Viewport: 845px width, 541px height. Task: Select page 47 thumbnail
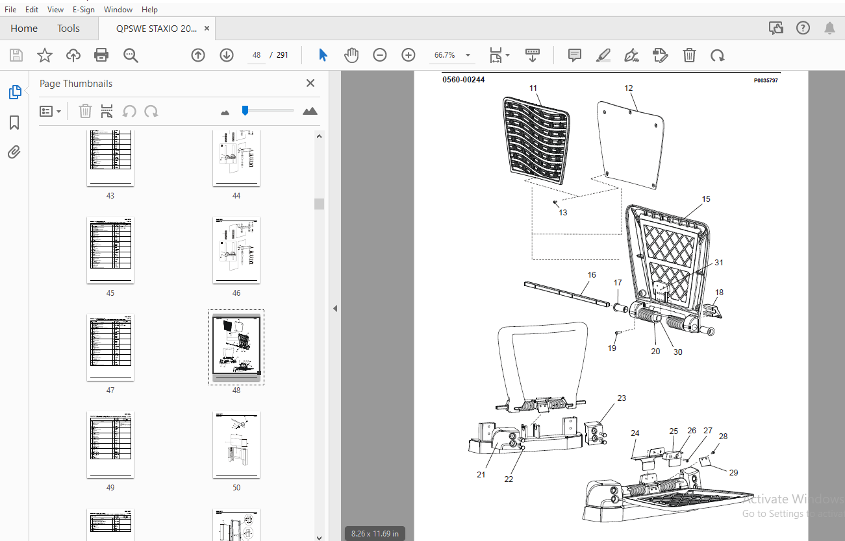pos(110,348)
